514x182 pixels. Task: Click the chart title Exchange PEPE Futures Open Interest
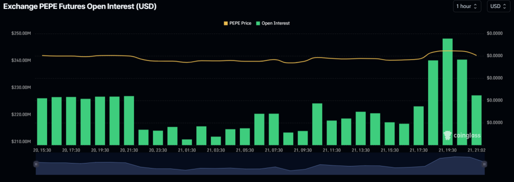(x=80, y=7)
